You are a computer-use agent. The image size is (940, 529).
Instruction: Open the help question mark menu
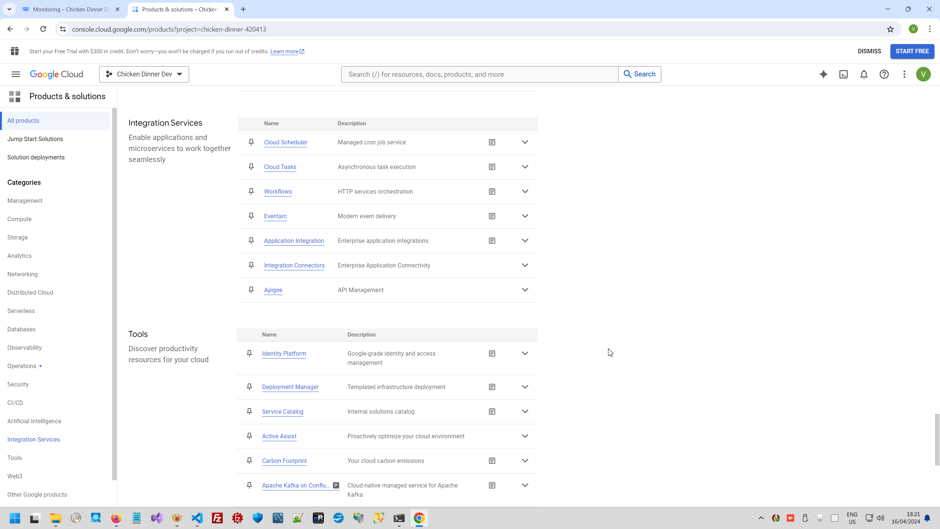point(884,74)
